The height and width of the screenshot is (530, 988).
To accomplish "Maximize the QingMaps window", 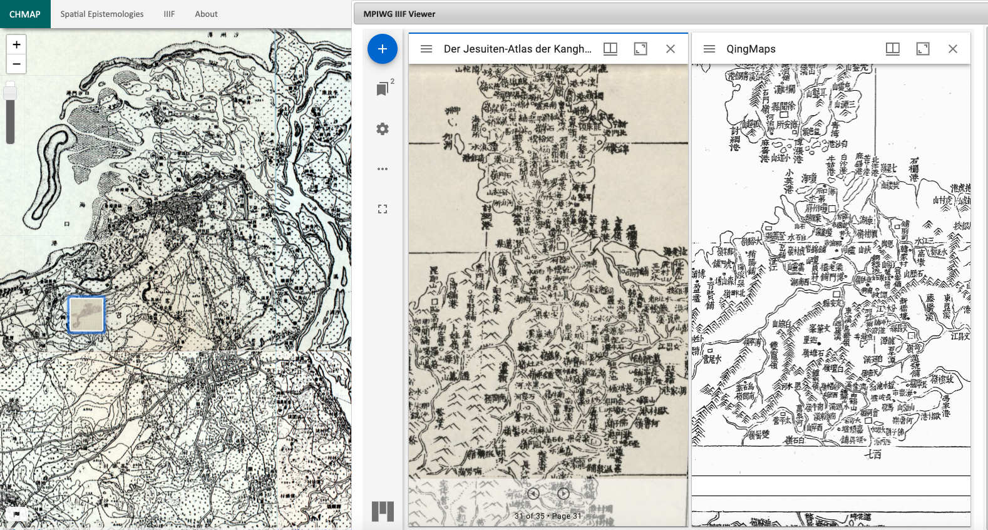I will point(923,49).
